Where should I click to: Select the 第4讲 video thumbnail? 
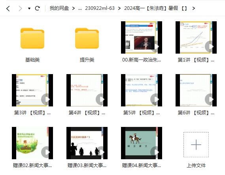tap(87, 90)
